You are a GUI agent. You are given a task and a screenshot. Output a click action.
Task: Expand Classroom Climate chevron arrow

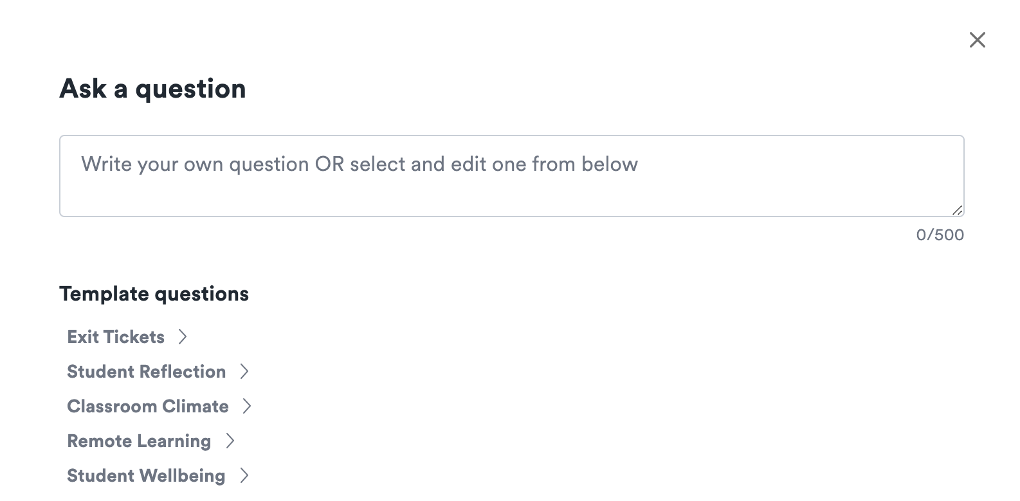click(x=247, y=406)
